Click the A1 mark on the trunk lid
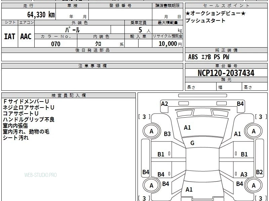The height and width of the screenshot is (201, 269). [189, 190]
